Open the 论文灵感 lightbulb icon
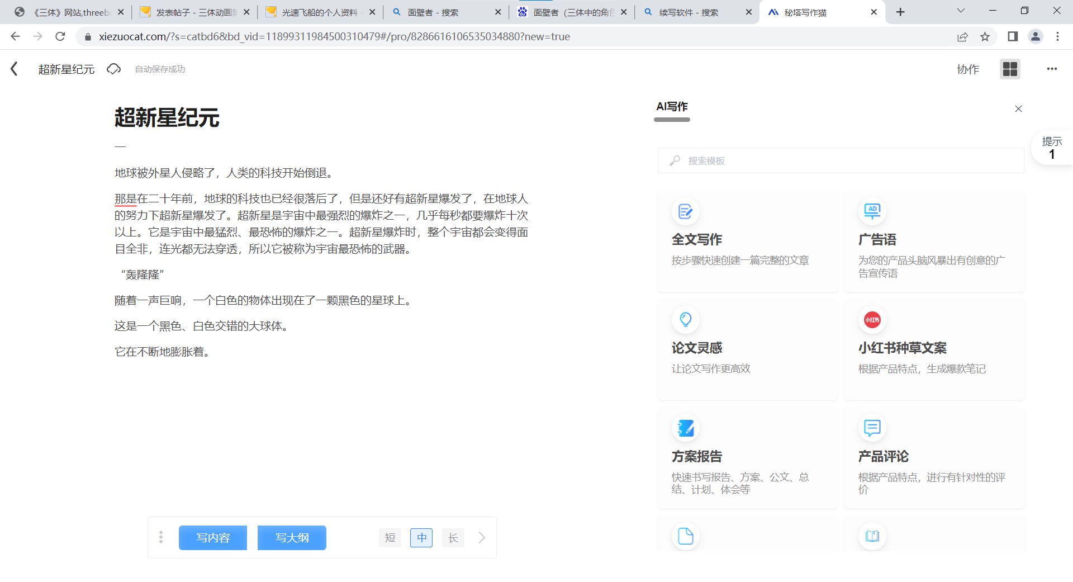The height and width of the screenshot is (582, 1073). coord(686,320)
